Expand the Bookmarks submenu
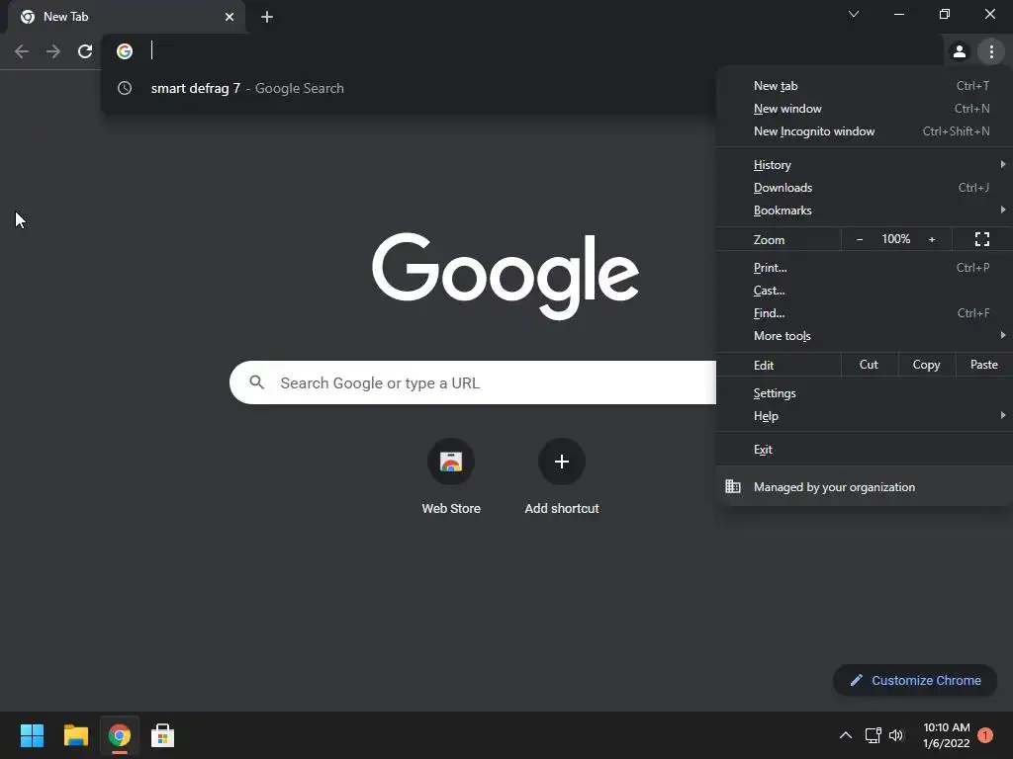This screenshot has width=1013, height=759. [865, 211]
